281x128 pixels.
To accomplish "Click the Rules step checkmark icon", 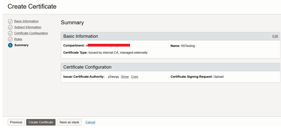I will (x=10, y=39).
